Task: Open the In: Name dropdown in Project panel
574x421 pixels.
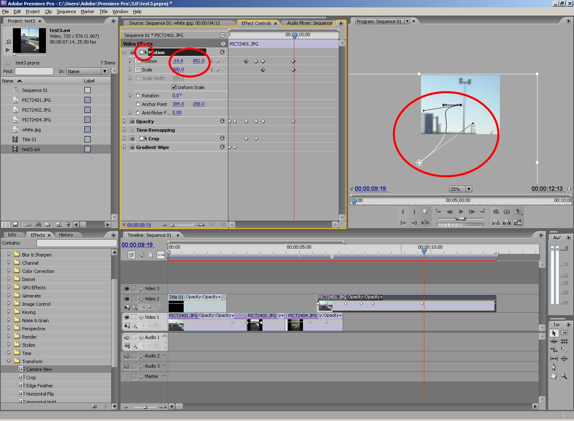Action: [105, 71]
